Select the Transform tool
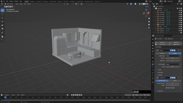The image size is (183, 103). click(3, 29)
